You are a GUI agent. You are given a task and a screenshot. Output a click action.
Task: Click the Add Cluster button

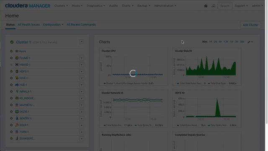(250, 25)
